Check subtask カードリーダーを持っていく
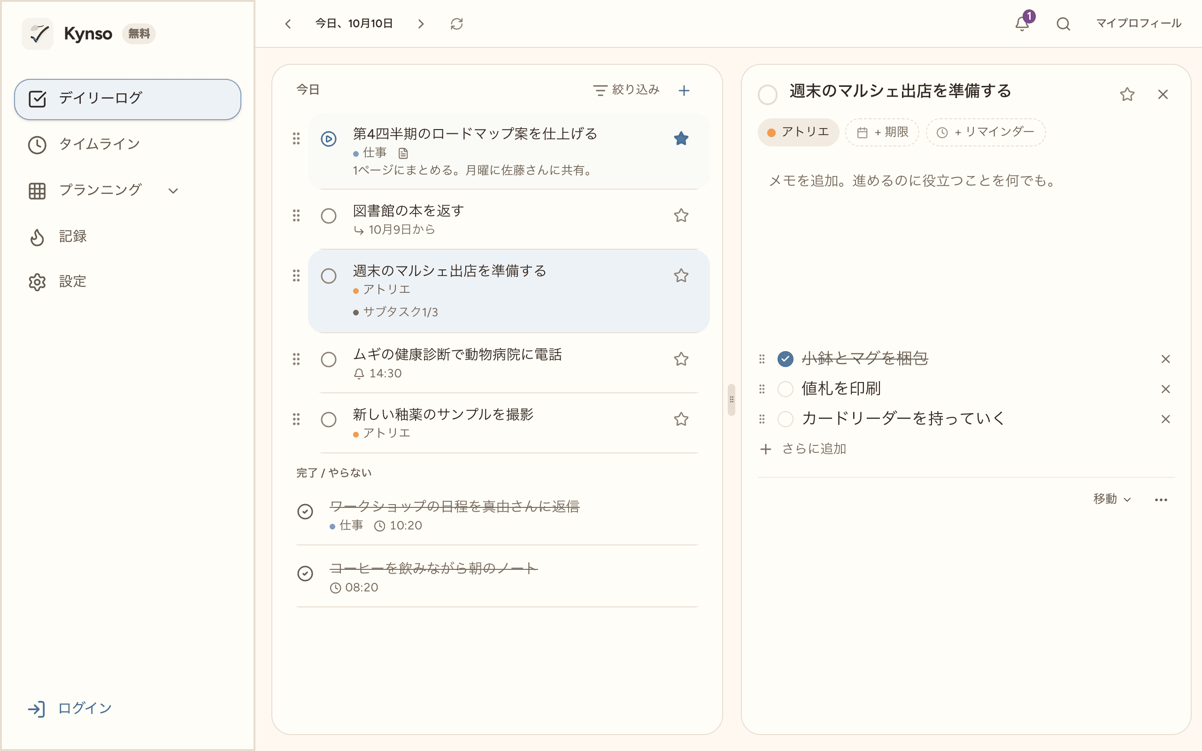The height and width of the screenshot is (751, 1202). point(785,419)
